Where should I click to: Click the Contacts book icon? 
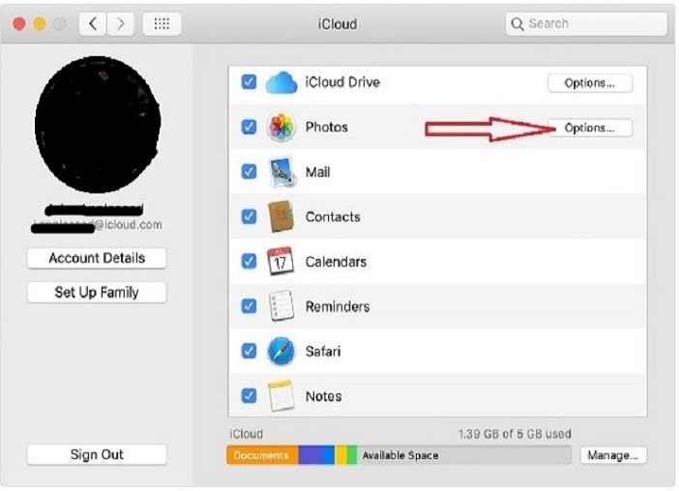280,217
